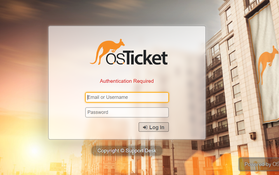Image resolution: width=279 pixels, height=175 pixels.
Task: Click the Copyright Support Desk footer text
Action: [x=127, y=151]
